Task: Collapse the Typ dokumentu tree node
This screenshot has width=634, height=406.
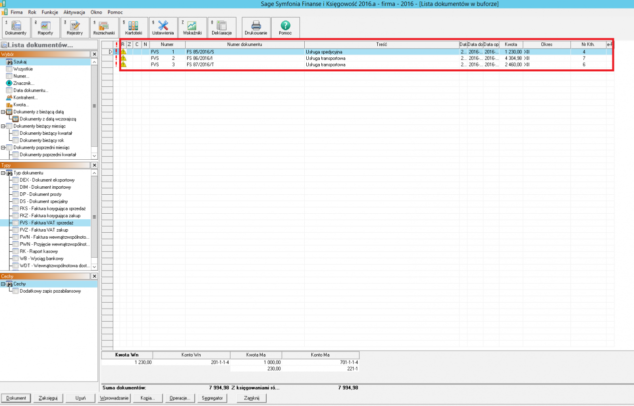Action: (x=3, y=173)
